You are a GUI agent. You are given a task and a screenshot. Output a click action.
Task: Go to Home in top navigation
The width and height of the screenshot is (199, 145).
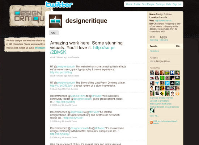point(129,4)
